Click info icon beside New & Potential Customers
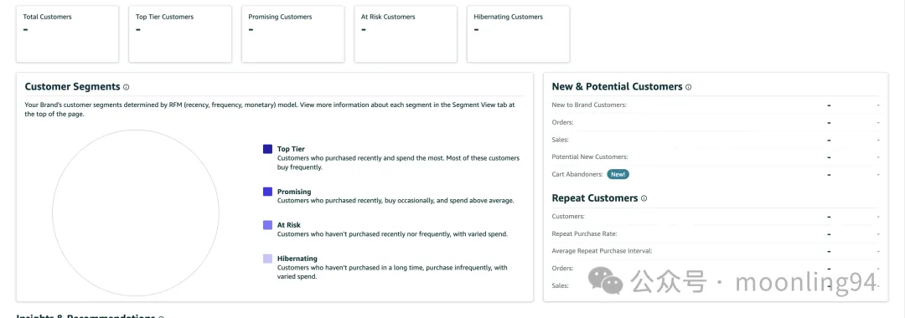 [688, 87]
